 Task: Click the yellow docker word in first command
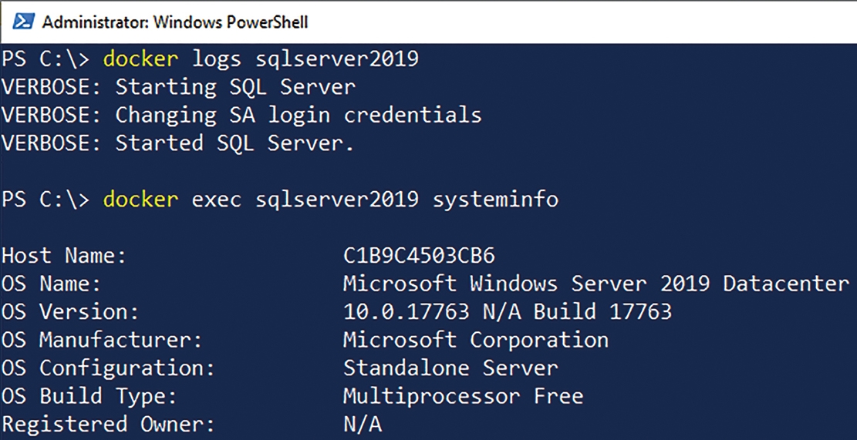[x=141, y=59]
